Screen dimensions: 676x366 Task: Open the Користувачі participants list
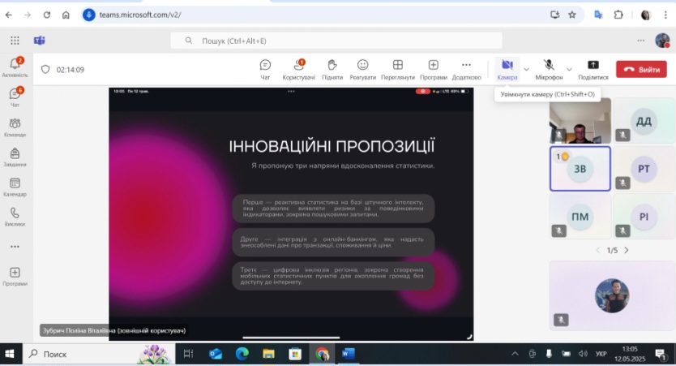point(299,68)
